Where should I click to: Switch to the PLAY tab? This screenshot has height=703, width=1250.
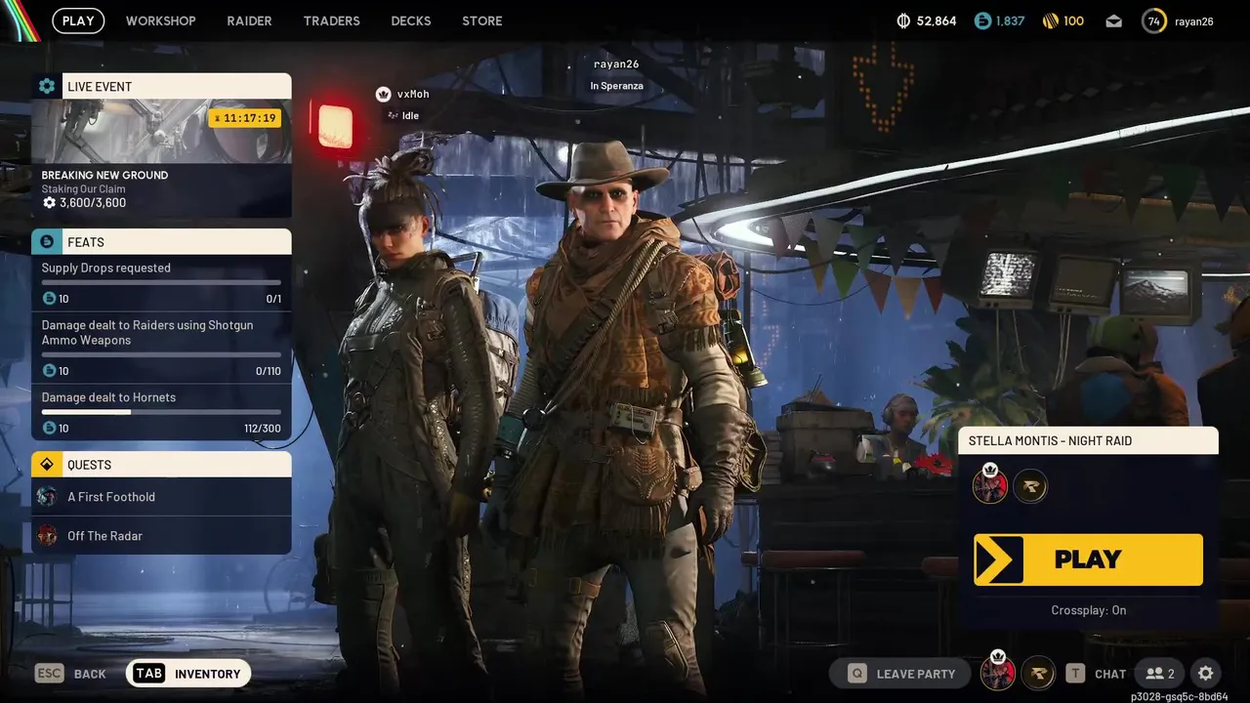78,21
